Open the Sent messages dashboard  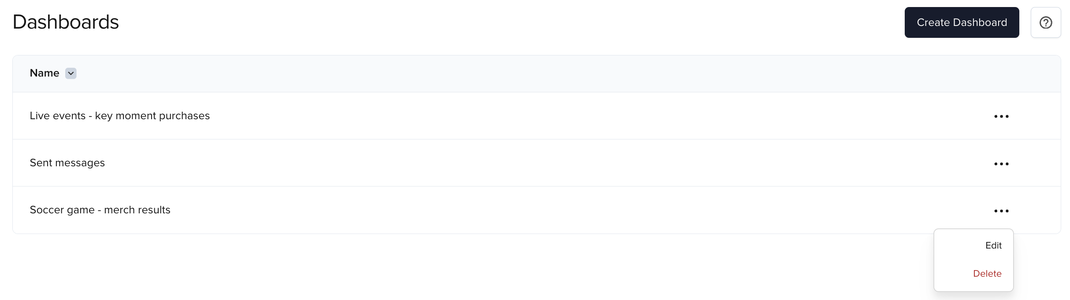point(67,163)
